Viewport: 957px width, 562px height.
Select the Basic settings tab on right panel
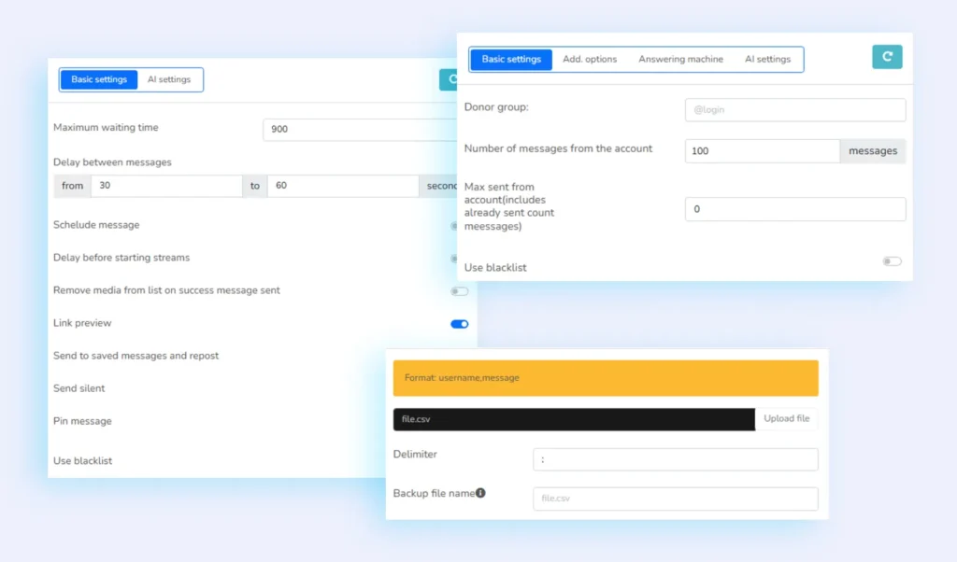[510, 59]
